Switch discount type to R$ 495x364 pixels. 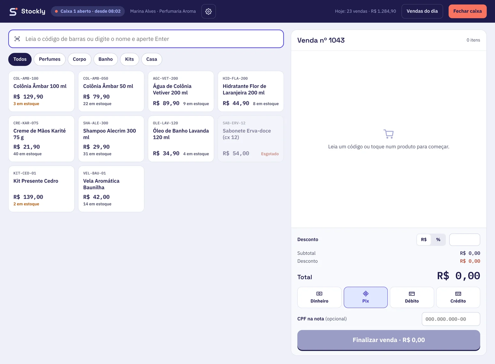(x=424, y=239)
